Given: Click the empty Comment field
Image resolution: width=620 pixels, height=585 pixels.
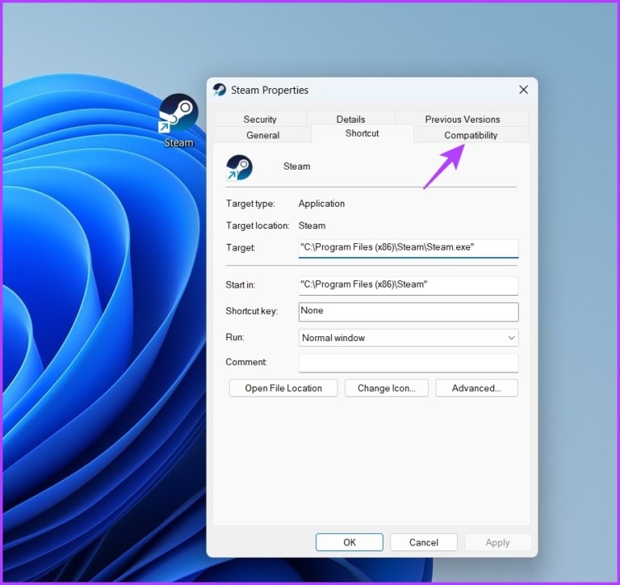Looking at the screenshot, I should [408, 363].
